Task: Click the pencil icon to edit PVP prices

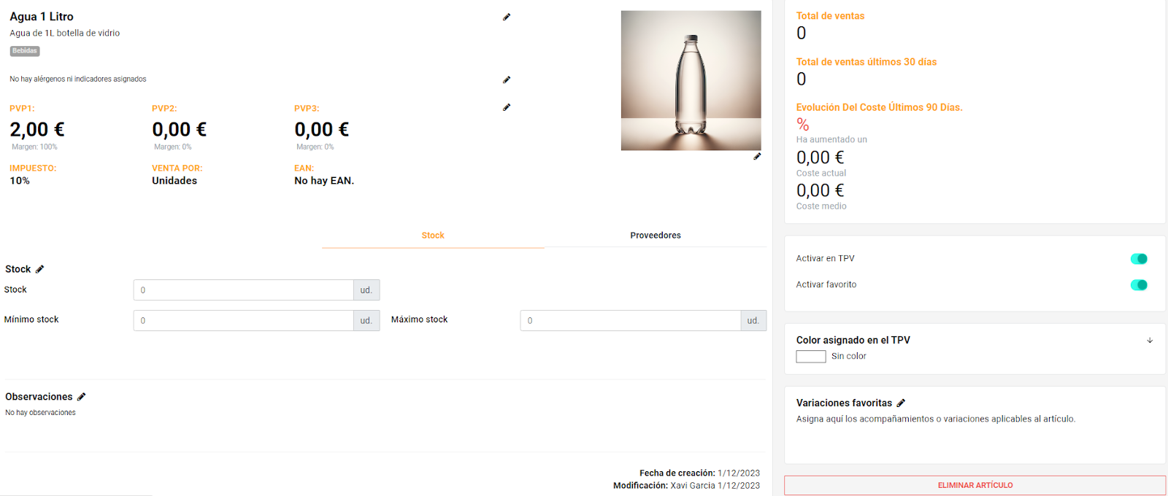Action: (507, 107)
